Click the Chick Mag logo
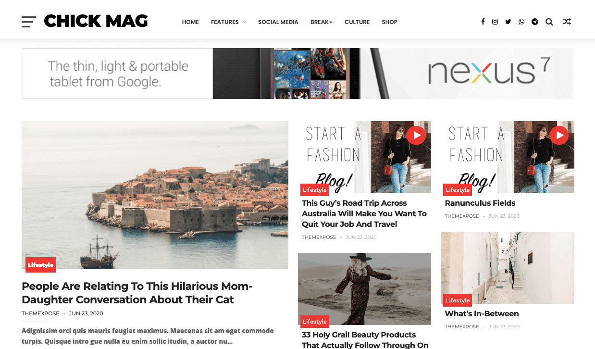Image resolution: width=595 pixels, height=349 pixels. pos(96,21)
